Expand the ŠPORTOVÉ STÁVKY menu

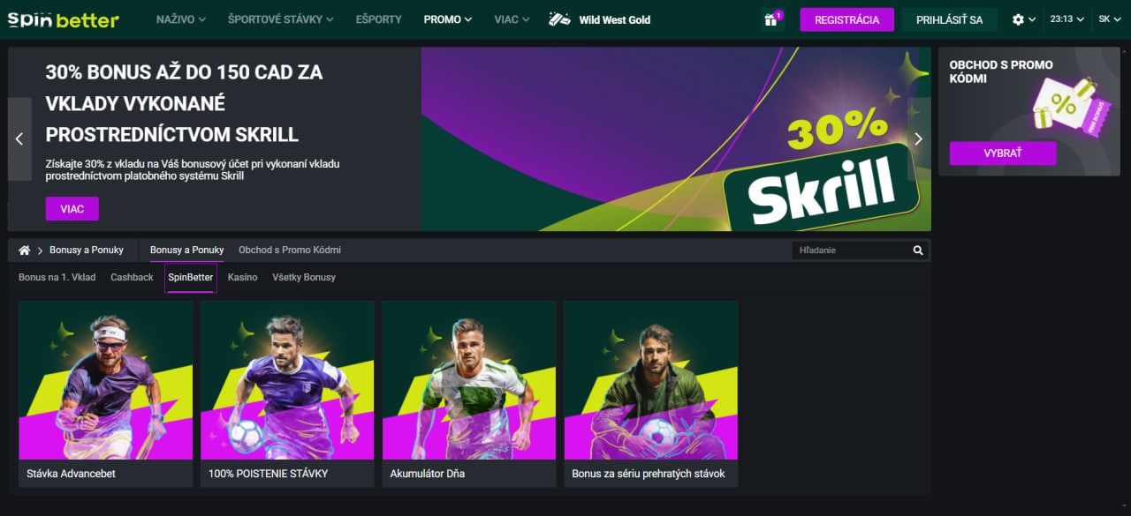(281, 19)
